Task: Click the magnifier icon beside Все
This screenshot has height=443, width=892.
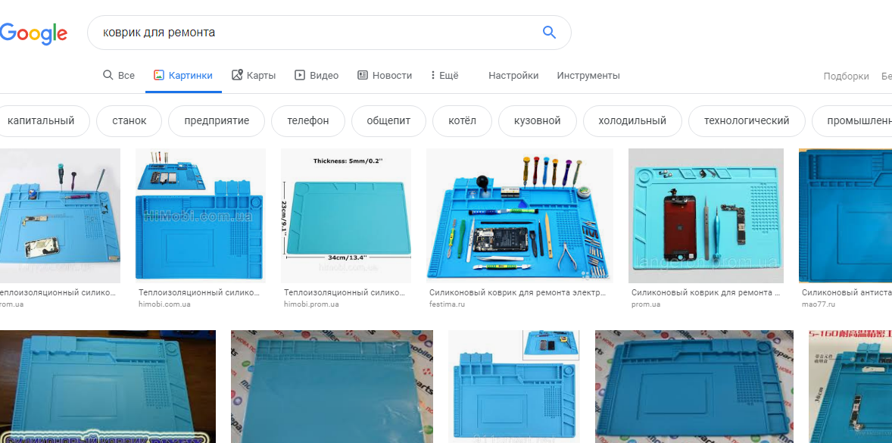Action: point(108,75)
